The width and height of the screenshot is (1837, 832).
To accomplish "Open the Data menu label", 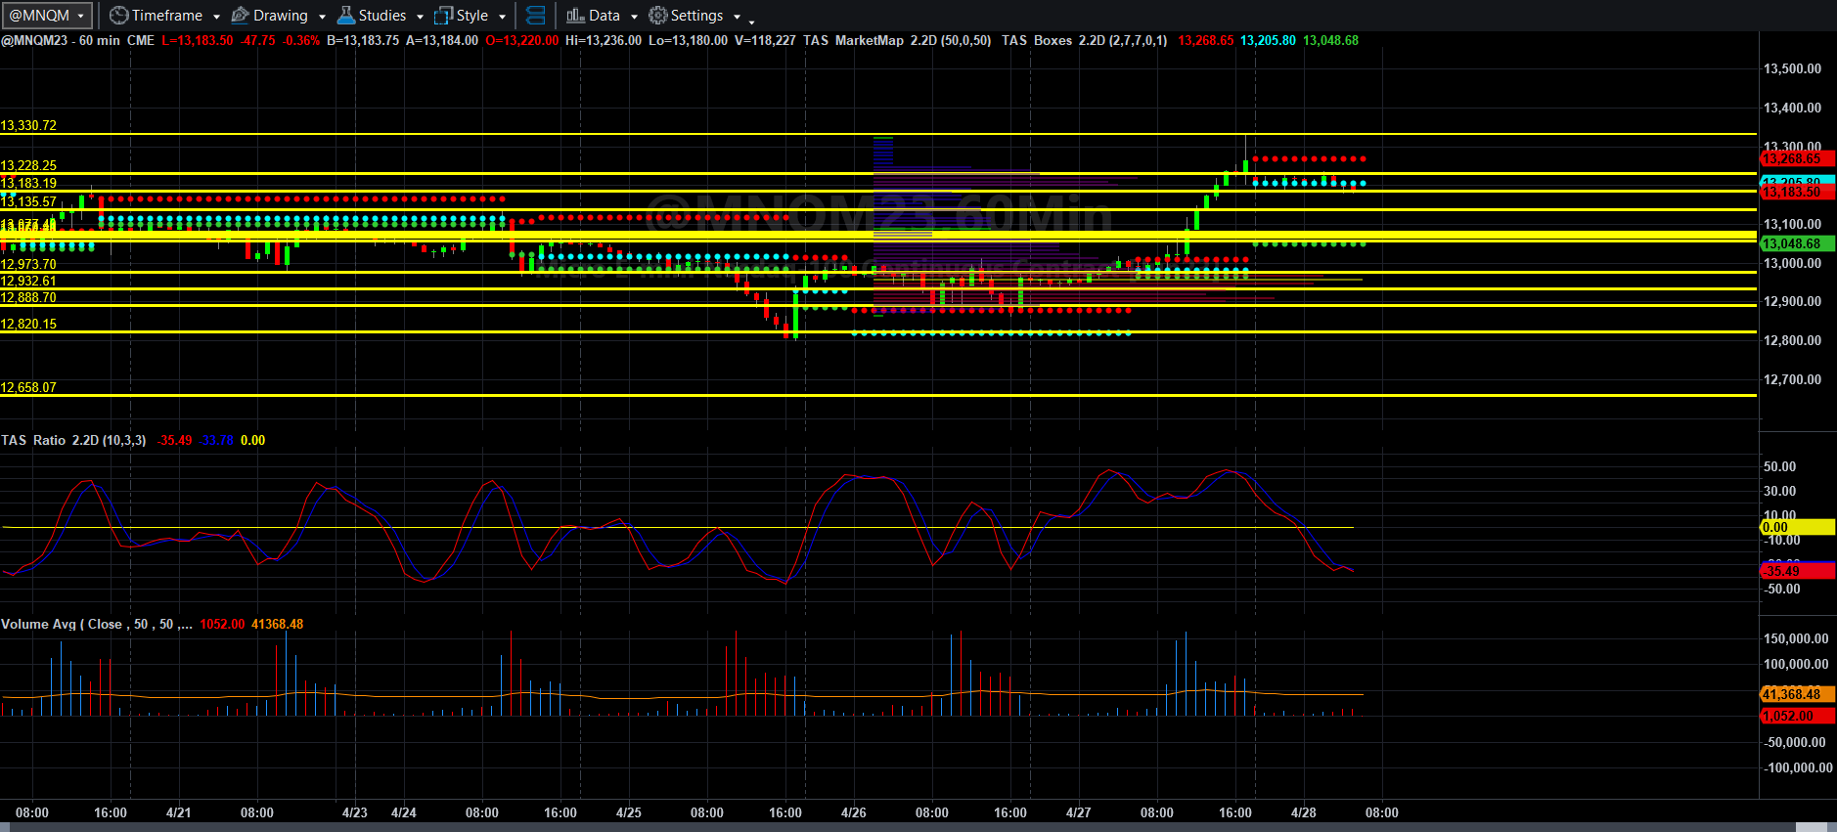I will pos(605,16).
